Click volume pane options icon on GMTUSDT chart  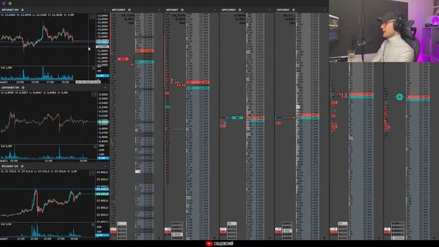click(x=95, y=146)
